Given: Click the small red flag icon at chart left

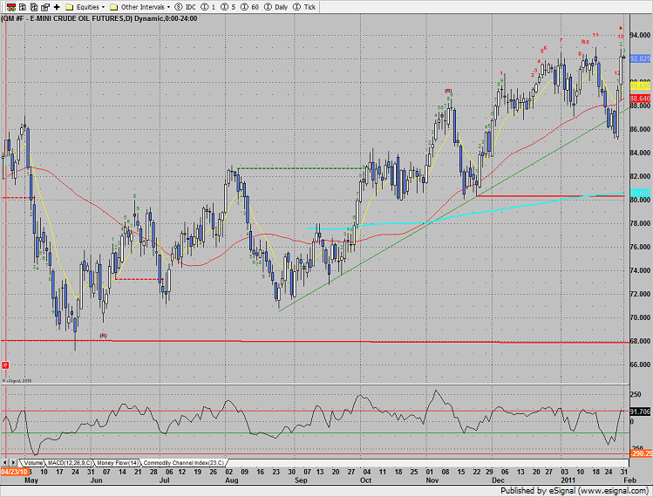Looking at the screenshot, I should click(x=5, y=365).
